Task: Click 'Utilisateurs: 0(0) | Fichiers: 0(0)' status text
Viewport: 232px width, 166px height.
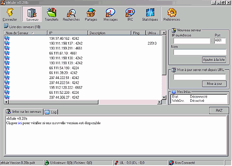Action: tap(71, 163)
